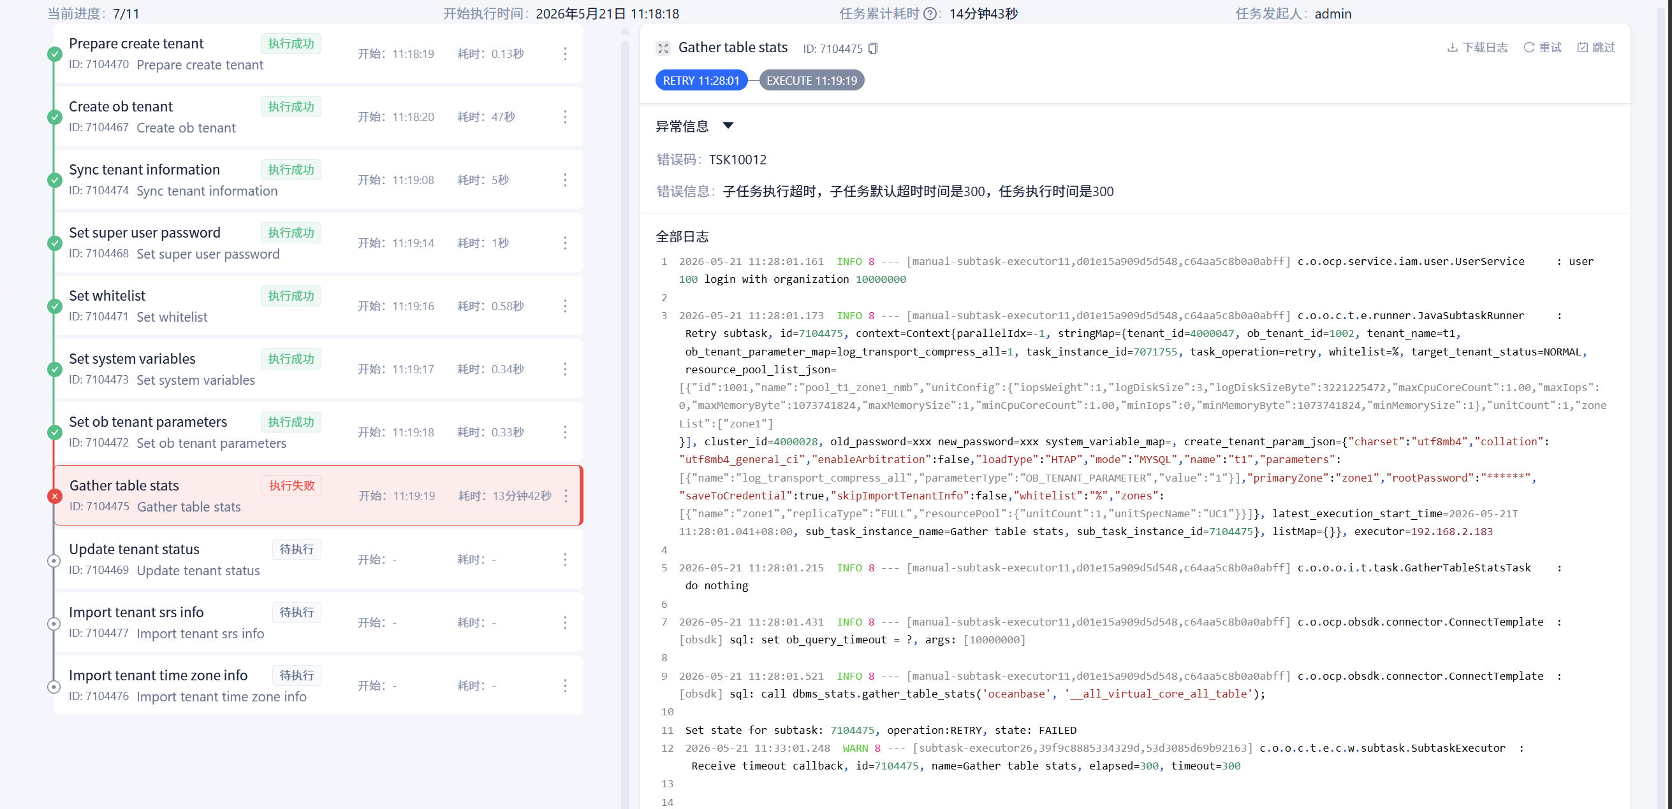Copy the task ID 7104475

873,48
